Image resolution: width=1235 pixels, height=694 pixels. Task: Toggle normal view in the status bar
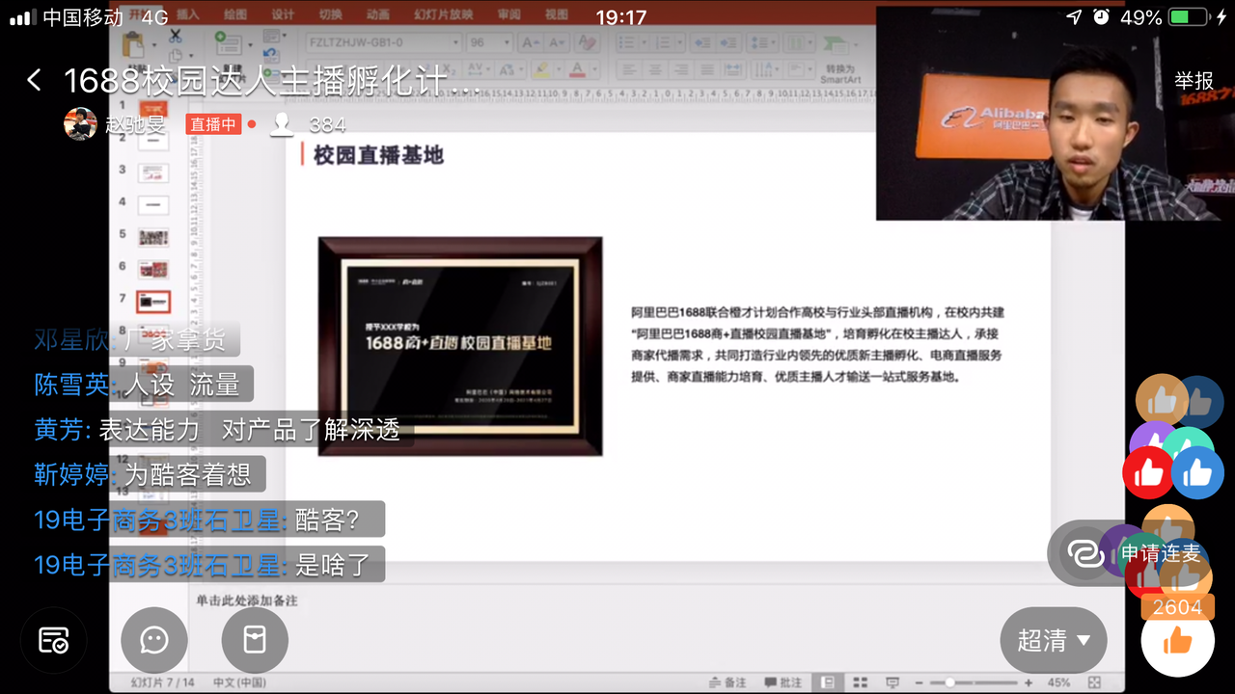(826, 681)
